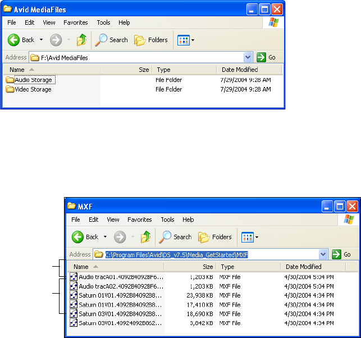Open Edit menu in Avid MediaFiles window

29,22
